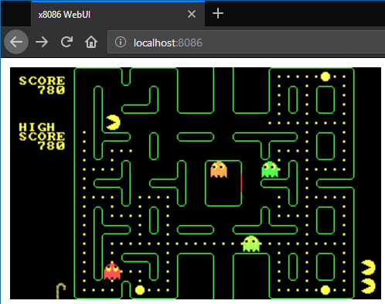Click the localhost:8086 address bar
The width and height of the screenshot is (385, 304).
pos(246,42)
